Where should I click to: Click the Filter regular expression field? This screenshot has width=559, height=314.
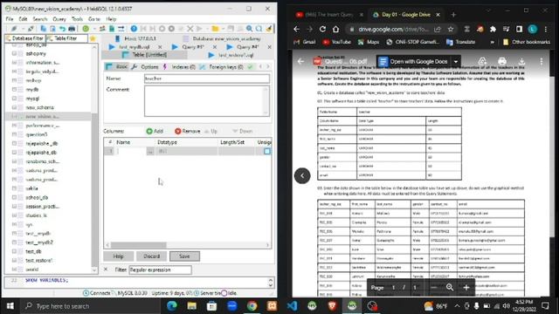tap(160, 270)
